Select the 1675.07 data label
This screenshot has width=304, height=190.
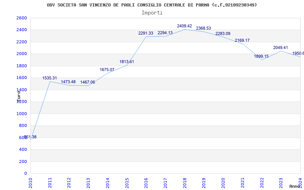click(x=107, y=70)
